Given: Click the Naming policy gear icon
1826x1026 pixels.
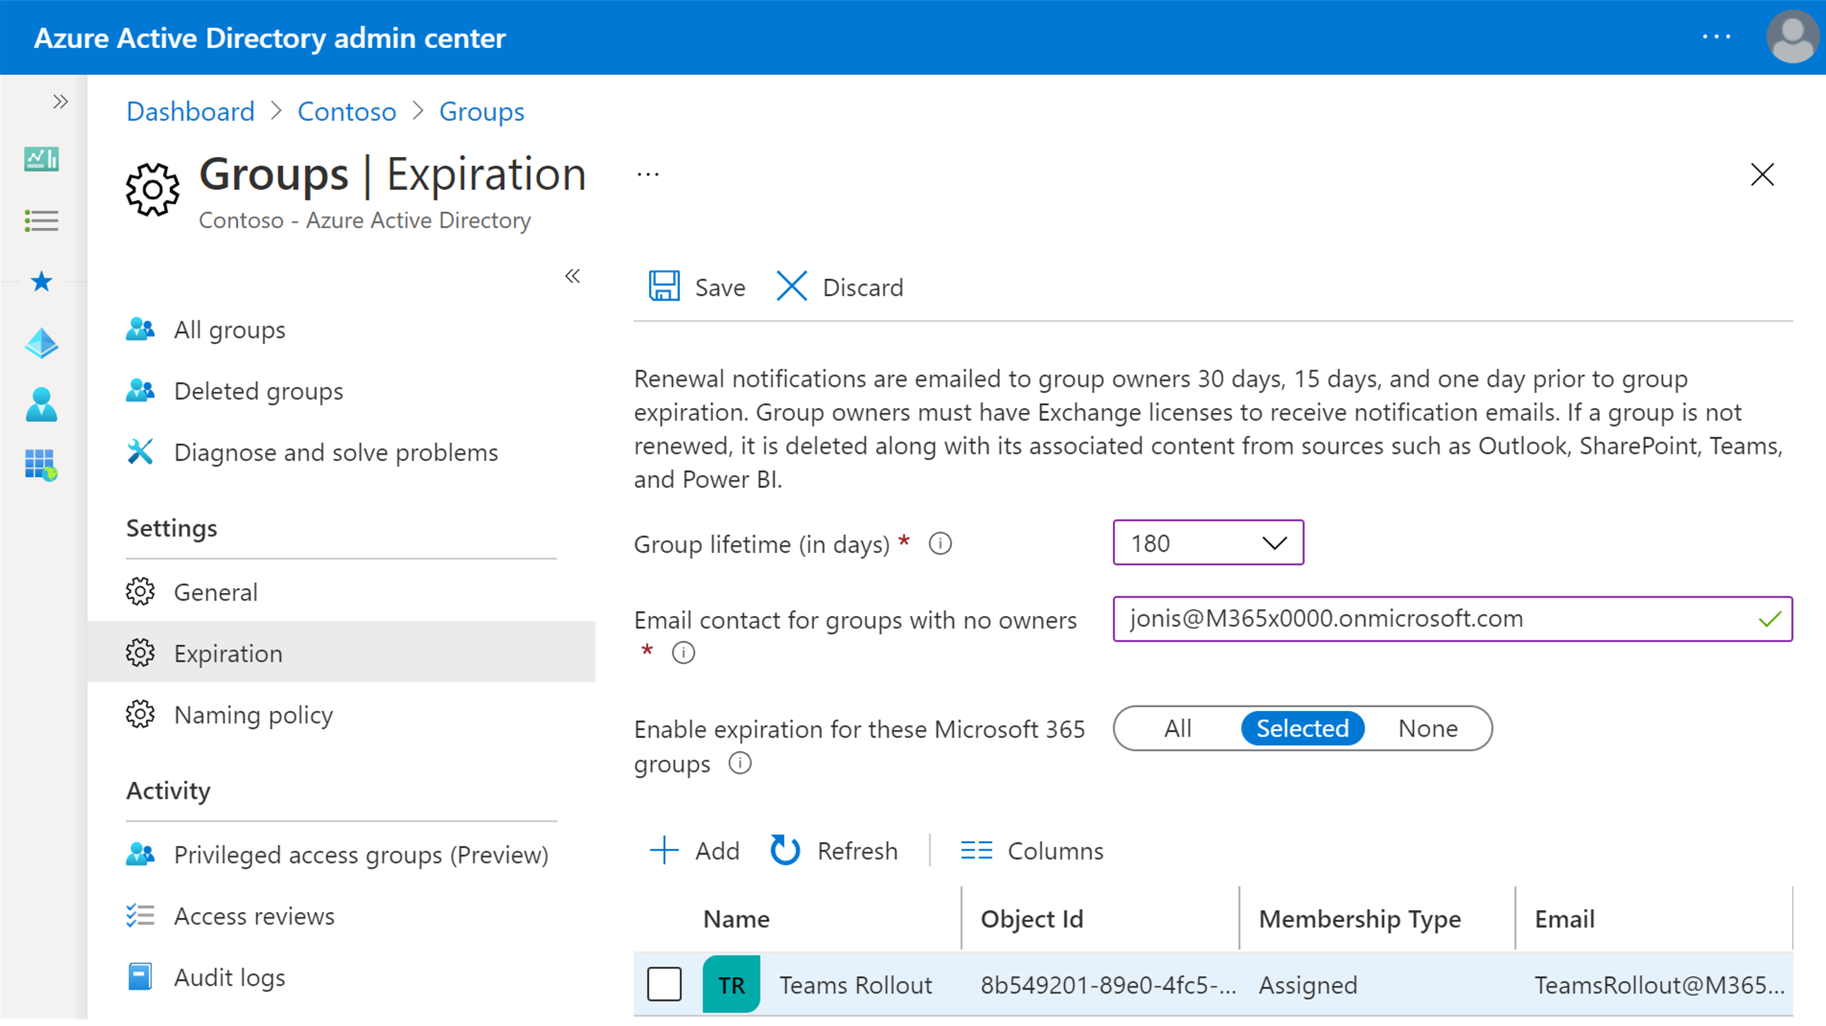Looking at the screenshot, I should 139,714.
